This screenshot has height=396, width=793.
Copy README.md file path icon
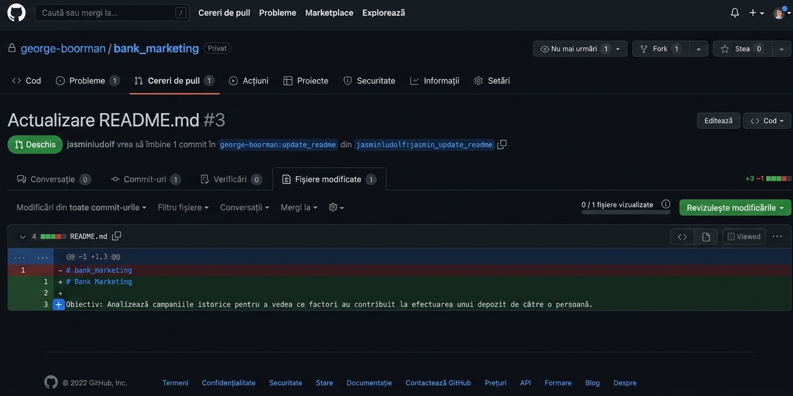point(117,237)
